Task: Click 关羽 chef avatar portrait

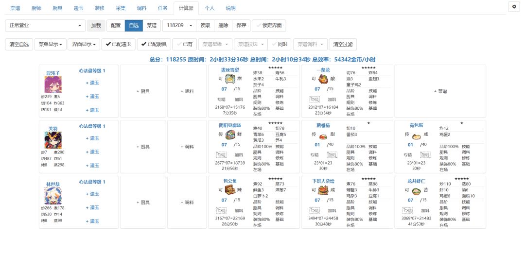Action: [x=53, y=140]
